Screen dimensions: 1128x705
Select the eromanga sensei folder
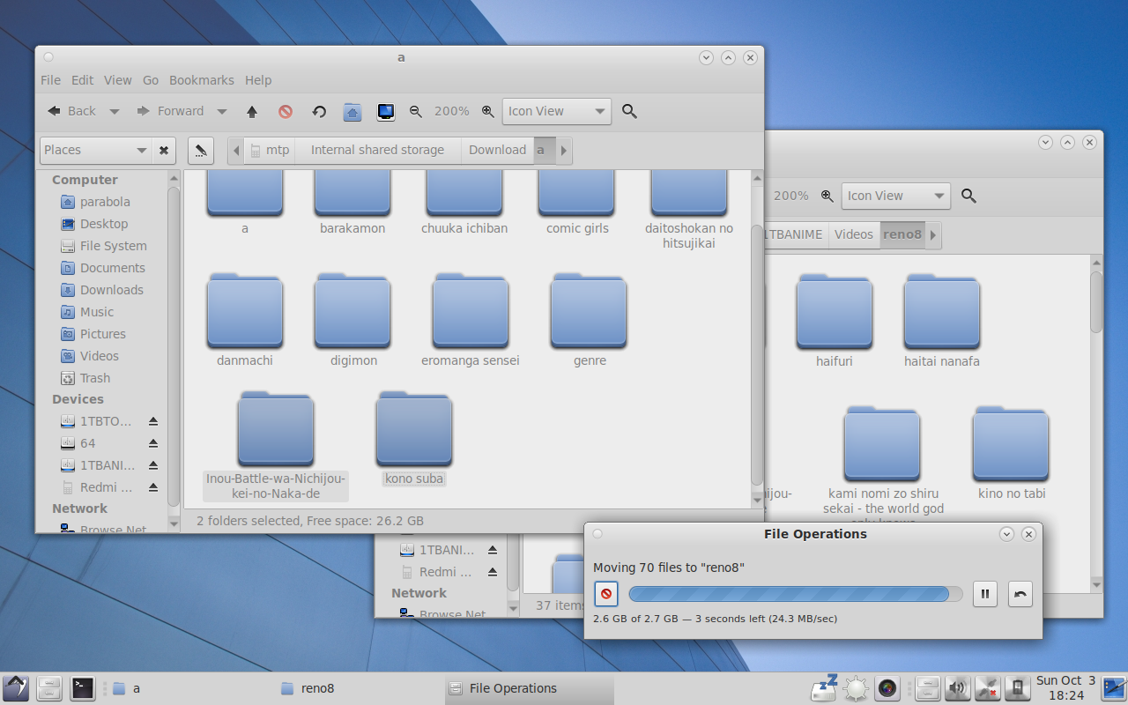pyautogui.click(x=471, y=320)
